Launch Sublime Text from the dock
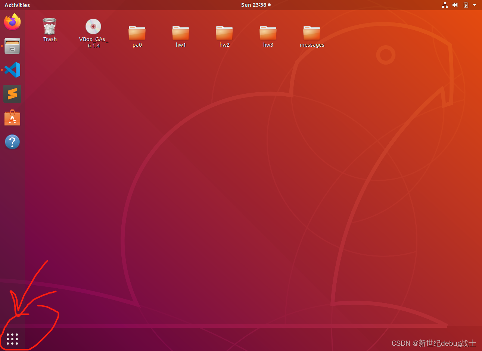This screenshot has width=482, height=351. click(x=12, y=94)
